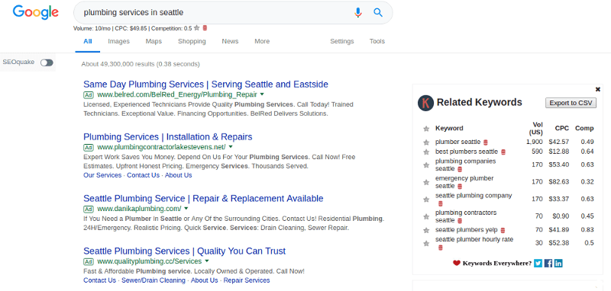Viewport: 611px width, 291px height.
Task: Click 'best plumbers seattle' keyword text
Action: pos(467,152)
